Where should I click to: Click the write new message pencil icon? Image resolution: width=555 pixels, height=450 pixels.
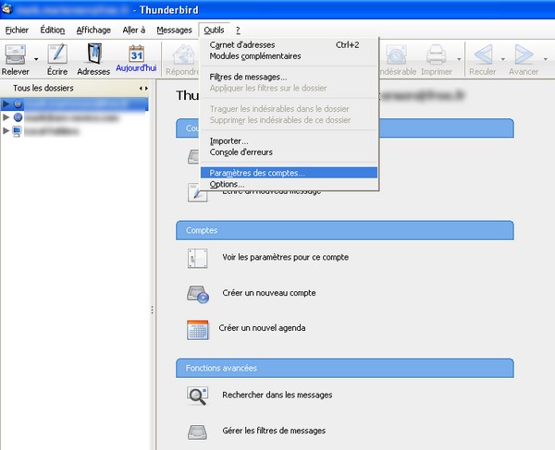click(x=197, y=192)
